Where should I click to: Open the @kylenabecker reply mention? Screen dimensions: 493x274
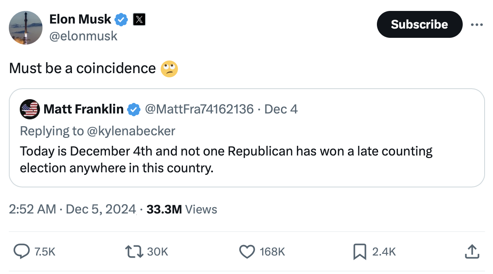coord(130,131)
